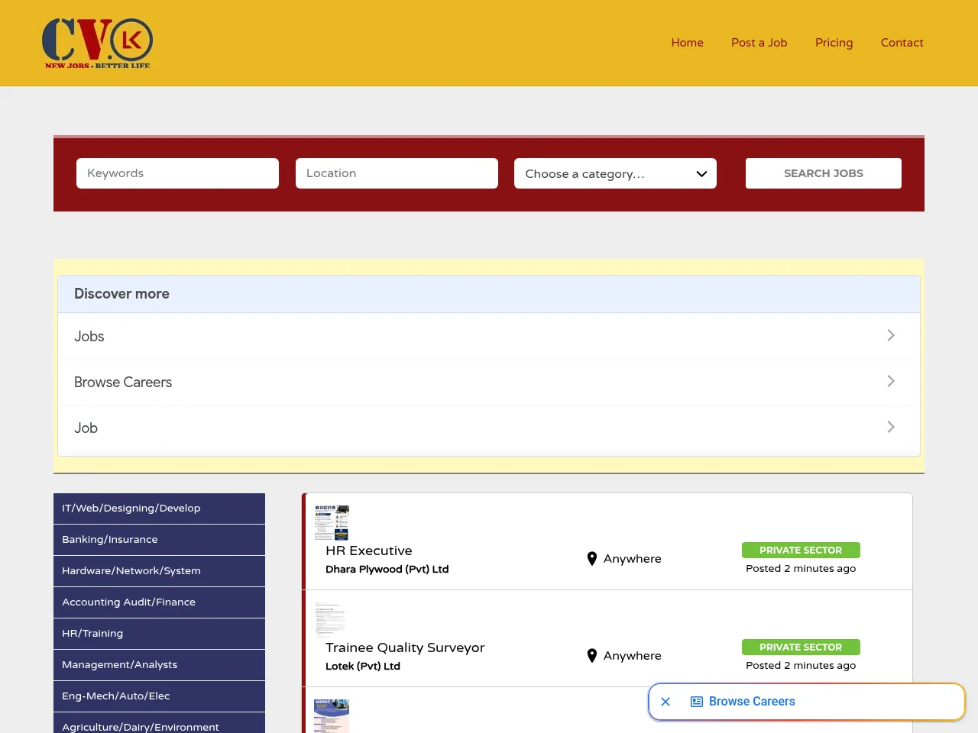
Task: Click the newspaper icon in Browse Careers popup
Action: pyautogui.click(x=697, y=702)
